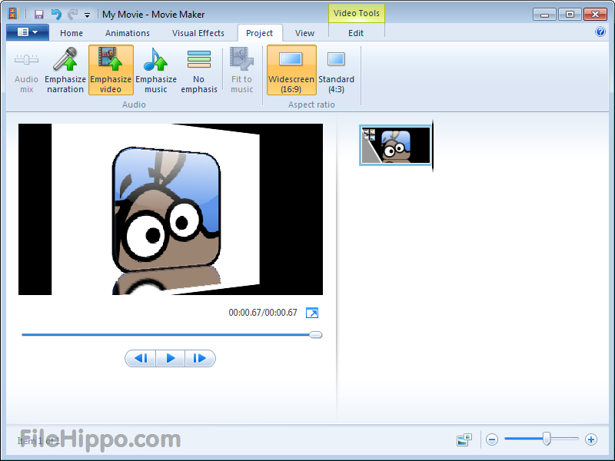This screenshot has width=615, height=461.
Task: Select the Project tab
Action: coord(259,33)
